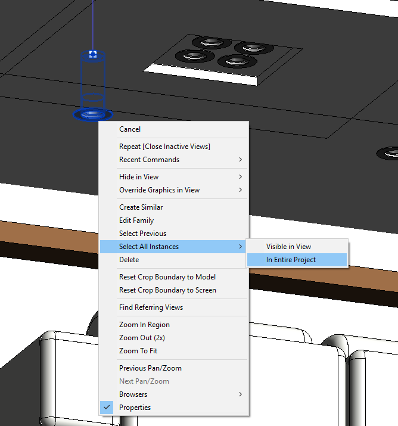
Task: Choose Create Similar
Action: [x=174, y=207]
